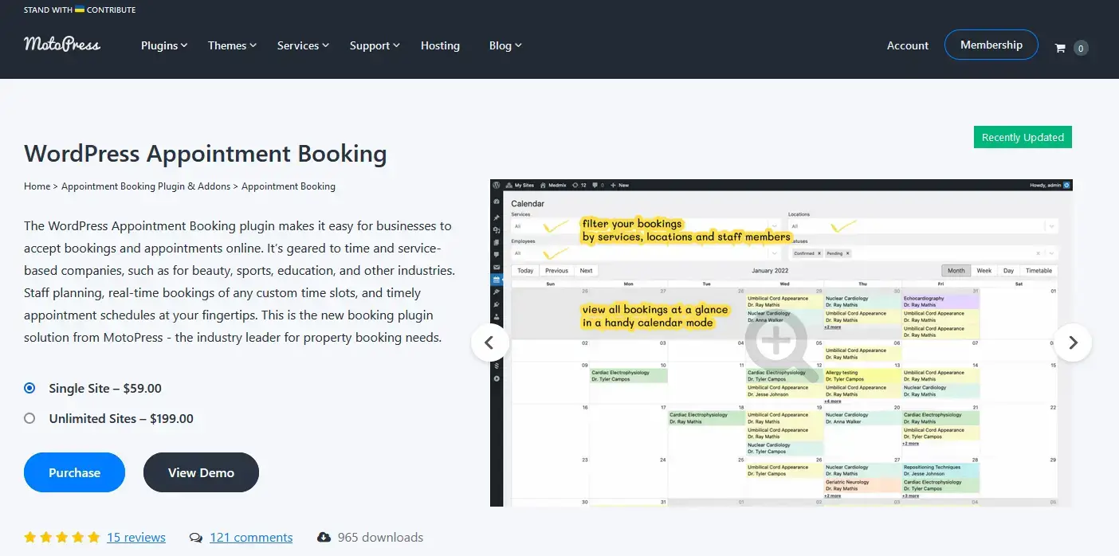Click the Stand With Contribute banner link
The height and width of the screenshot is (556, 1119).
coord(80,10)
